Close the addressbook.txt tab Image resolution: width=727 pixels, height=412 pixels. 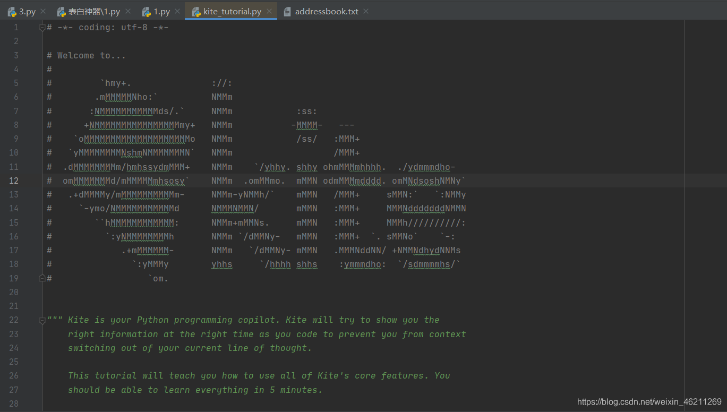tap(366, 11)
